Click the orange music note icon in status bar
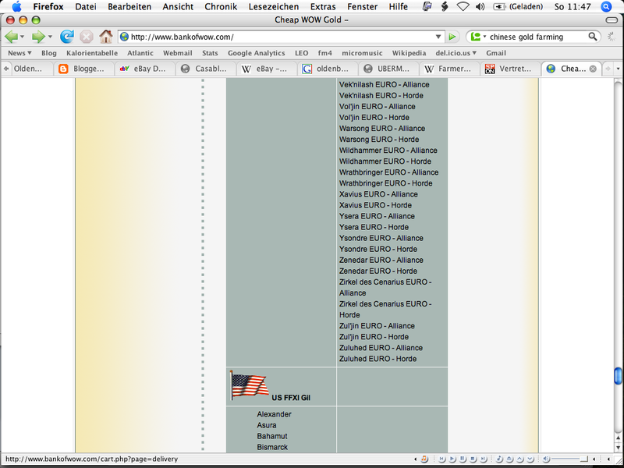The height and width of the screenshot is (468, 624). [x=424, y=459]
